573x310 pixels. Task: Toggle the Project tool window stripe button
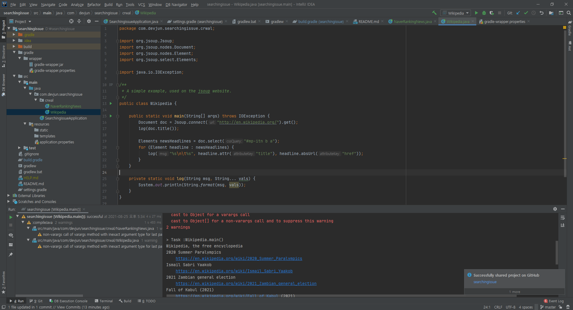[3, 29]
